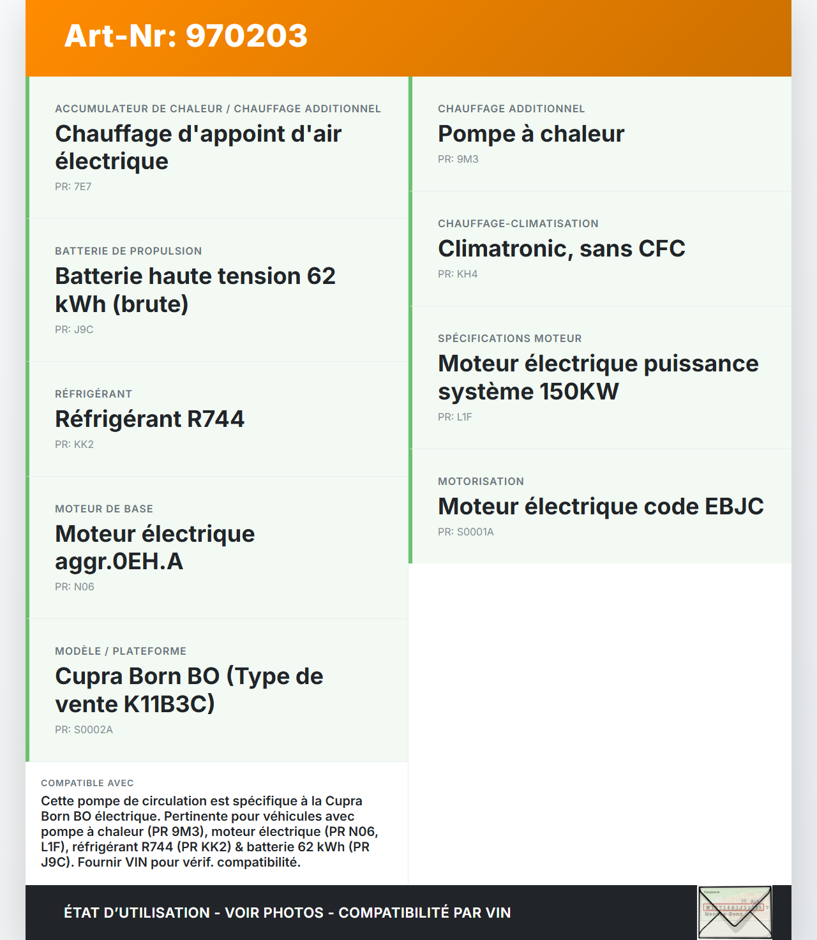Click the Climatronic, sans CFC heading
Viewport: 817px width, 940px height.
(x=562, y=248)
